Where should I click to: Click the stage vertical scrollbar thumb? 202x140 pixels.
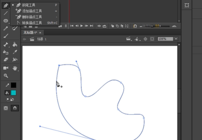pyautogui.click(x=179, y=101)
